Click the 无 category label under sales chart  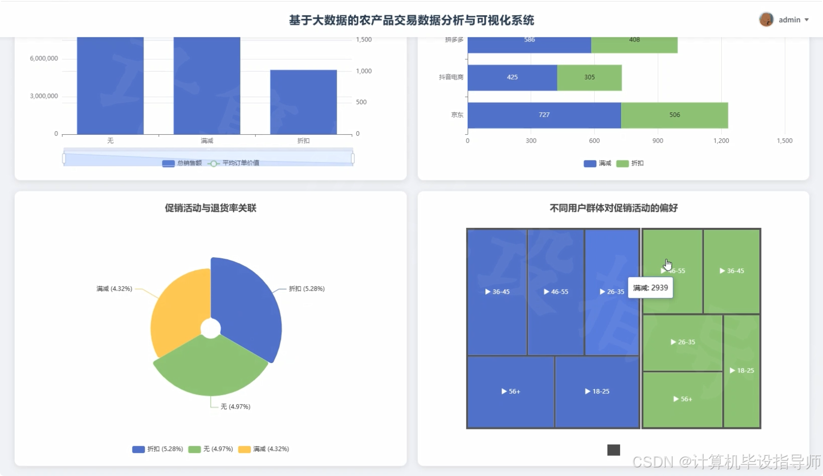click(x=110, y=141)
